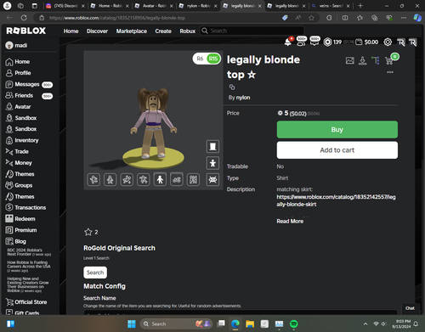The image size is (425, 332).
Task: Click the alien-face icon in preview corner
Action: tap(212, 179)
